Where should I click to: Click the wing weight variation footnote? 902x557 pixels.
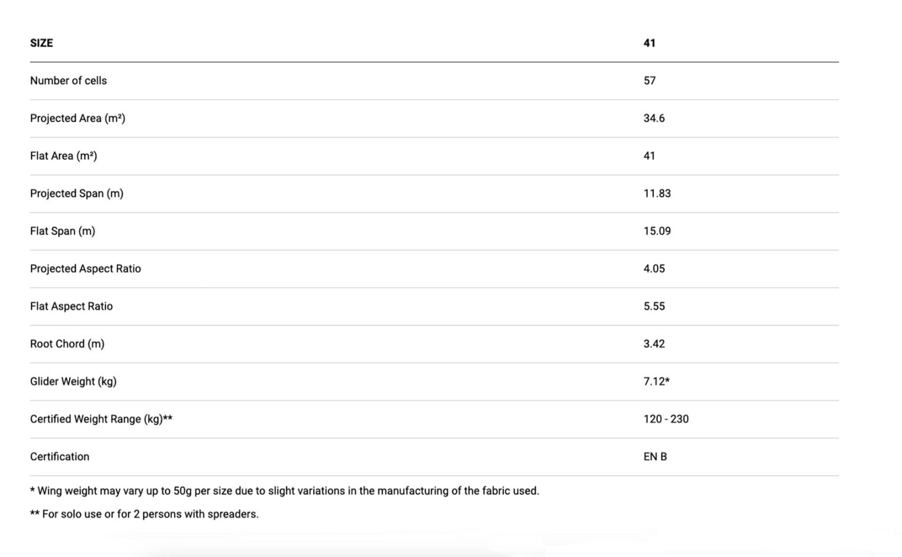[x=285, y=491]
